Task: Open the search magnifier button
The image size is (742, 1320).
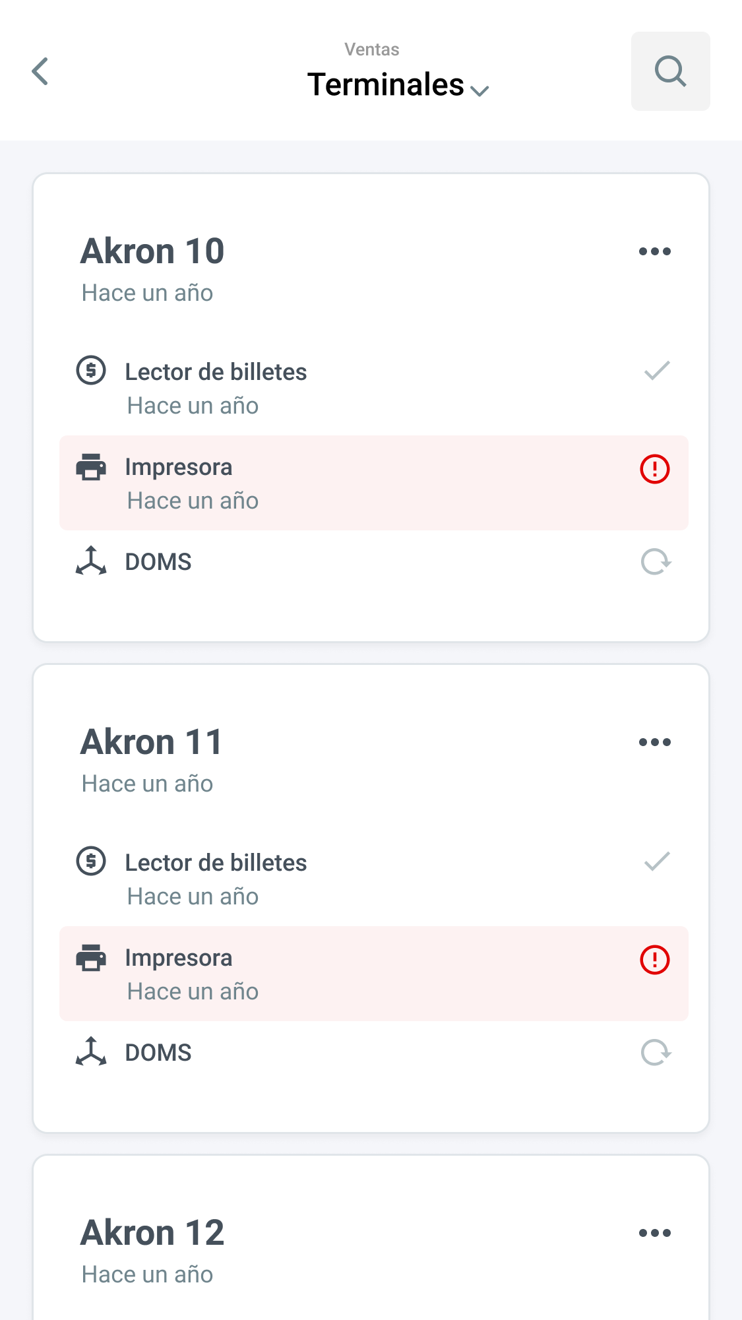Action: pos(670,71)
